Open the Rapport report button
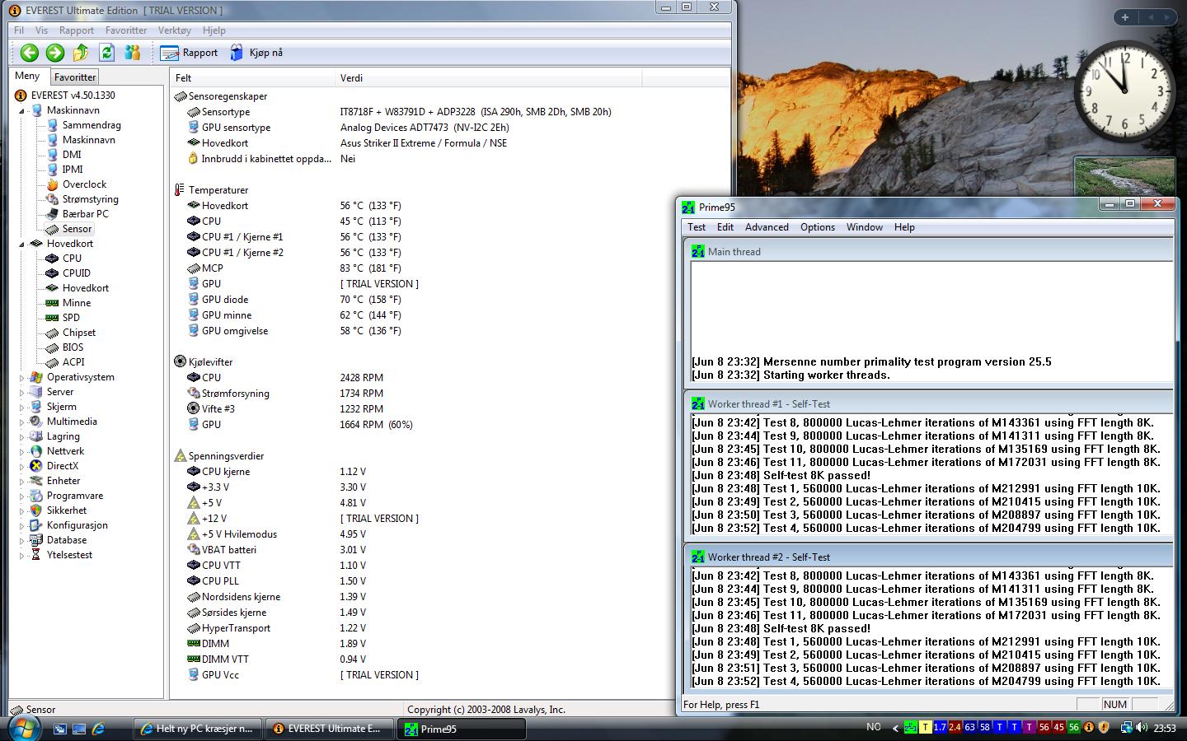This screenshot has height=741, width=1187. tap(190, 53)
